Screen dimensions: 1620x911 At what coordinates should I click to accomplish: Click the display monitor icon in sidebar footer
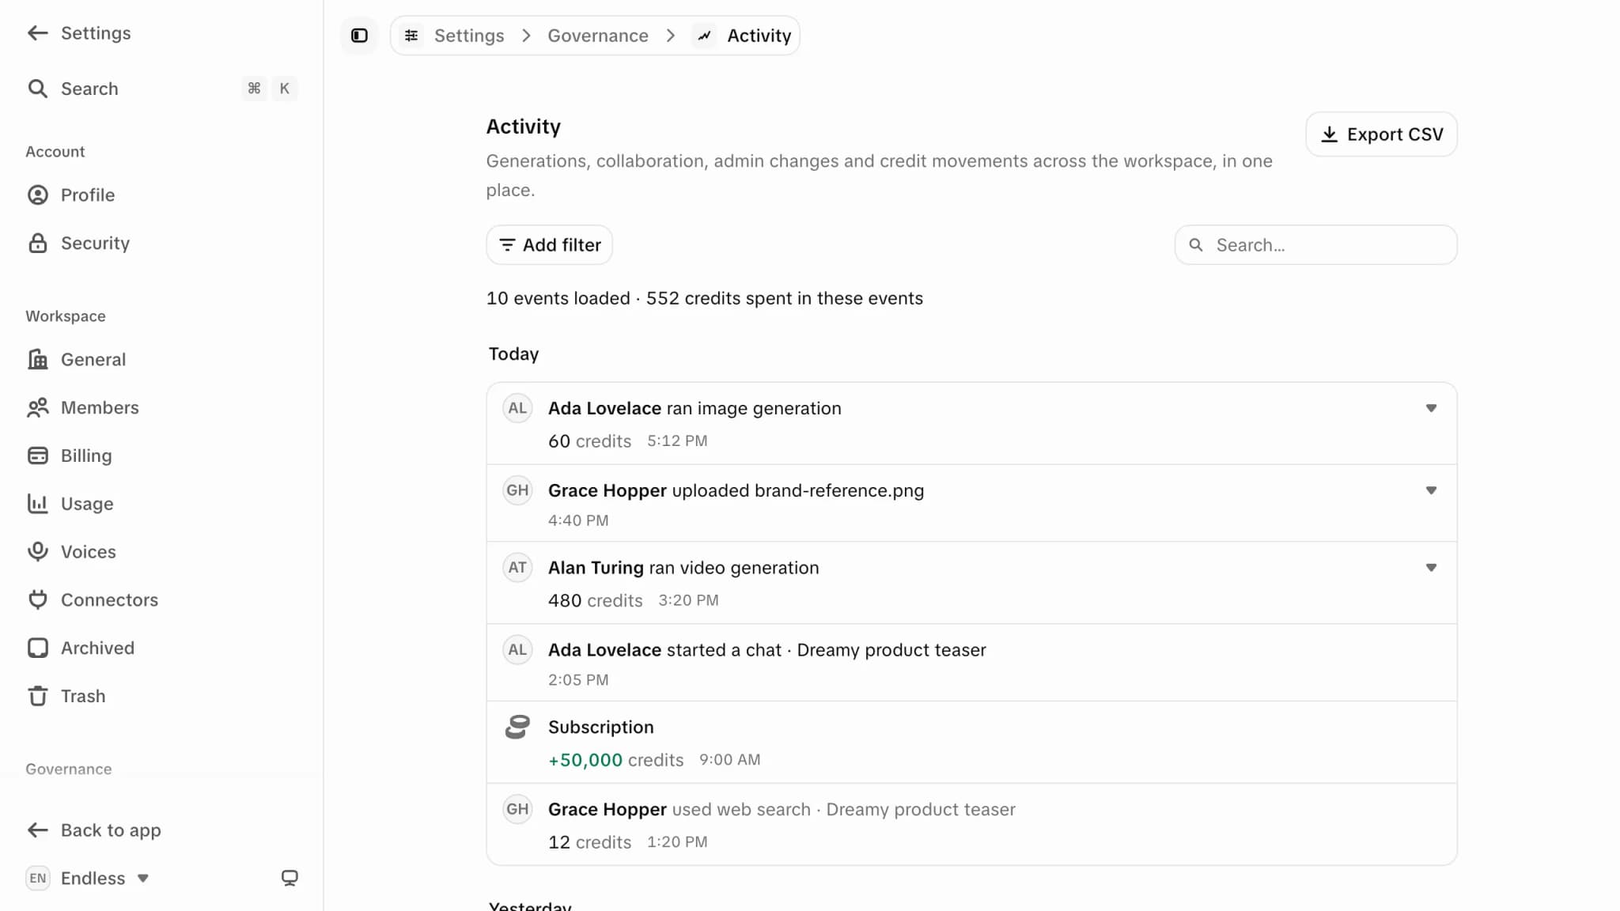[x=290, y=879]
